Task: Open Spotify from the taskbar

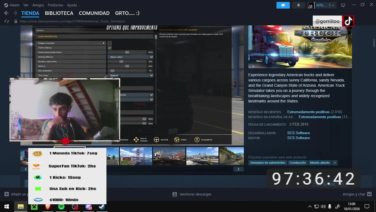Action: (x=61, y=207)
